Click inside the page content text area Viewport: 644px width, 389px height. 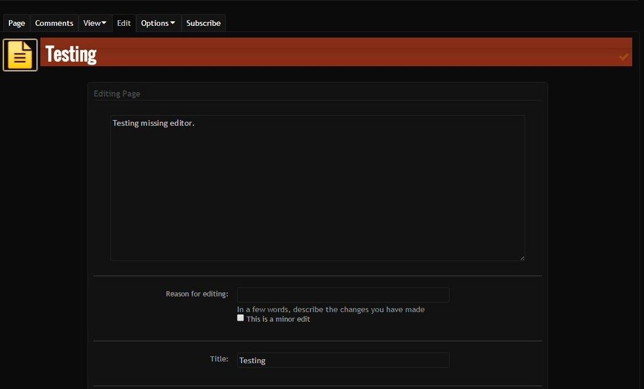[318, 188]
